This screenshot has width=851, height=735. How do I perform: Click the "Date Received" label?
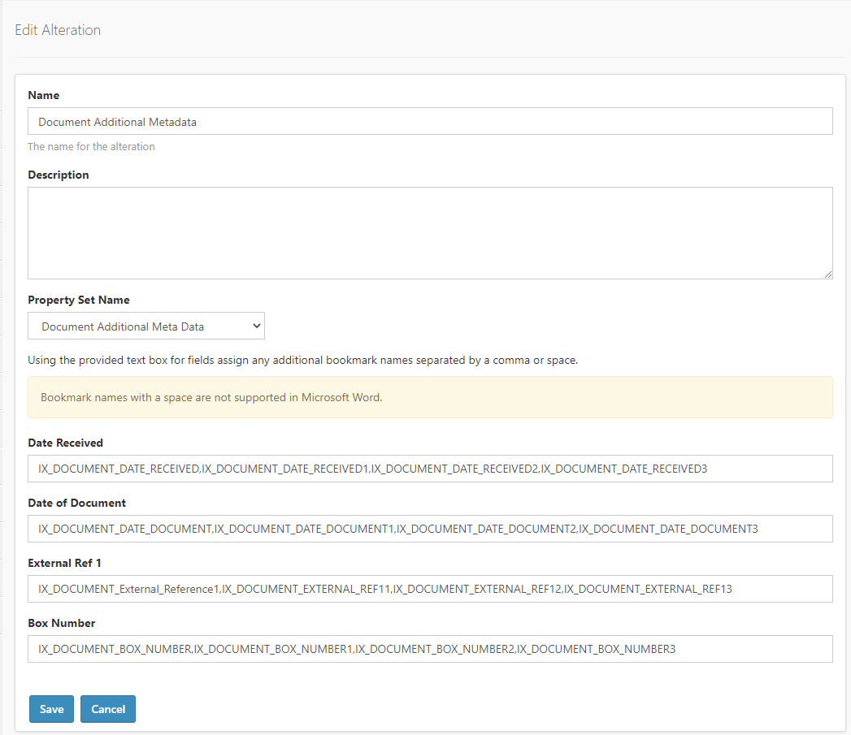[x=66, y=443]
